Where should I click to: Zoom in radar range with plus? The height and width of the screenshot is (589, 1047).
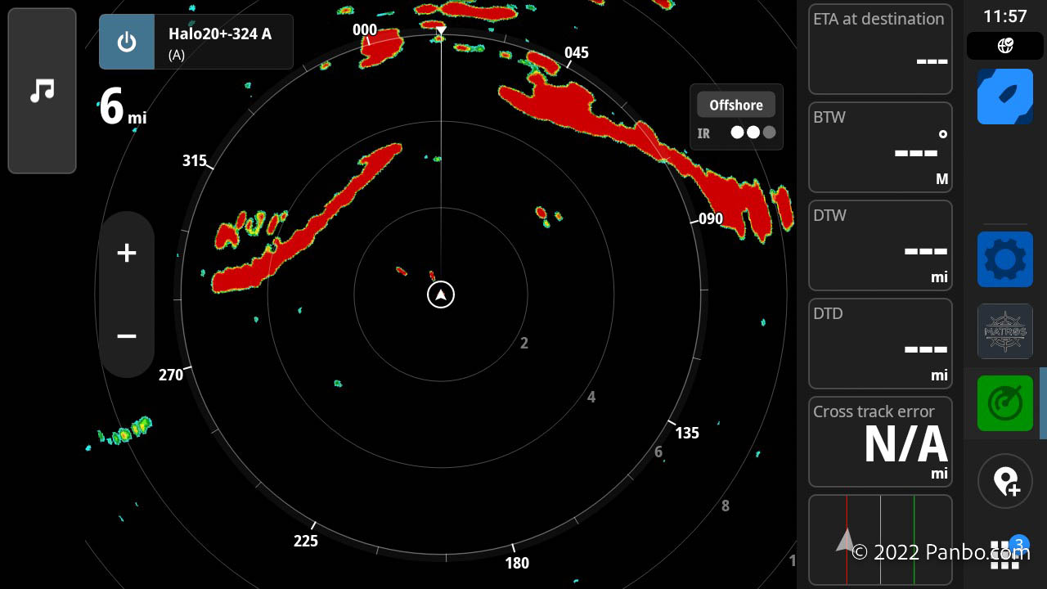point(127,253)
